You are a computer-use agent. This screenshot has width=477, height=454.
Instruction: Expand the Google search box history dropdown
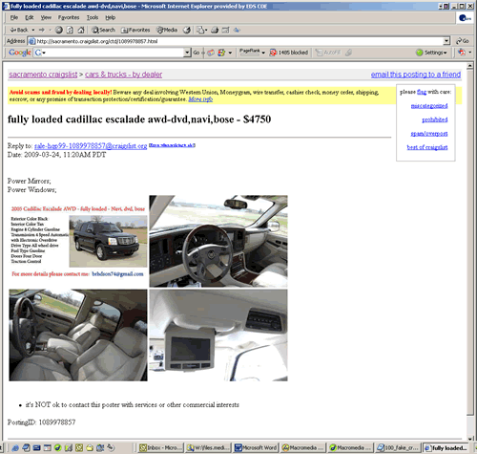point(187,53)
